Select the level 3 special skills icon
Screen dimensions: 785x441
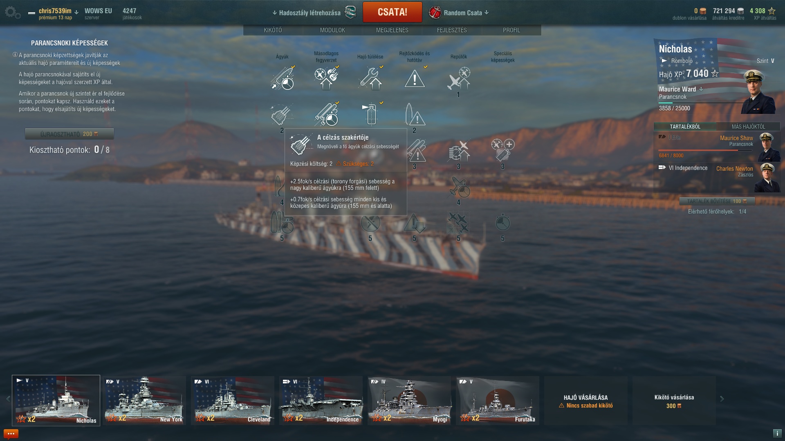[502, 150]
